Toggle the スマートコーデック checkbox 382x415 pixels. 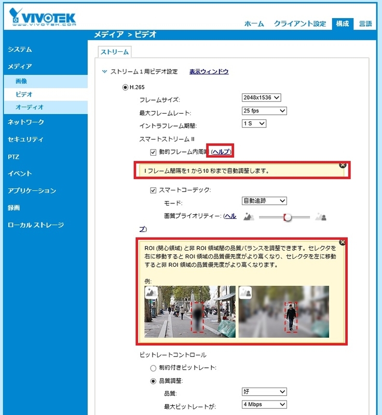coord(153,190)
